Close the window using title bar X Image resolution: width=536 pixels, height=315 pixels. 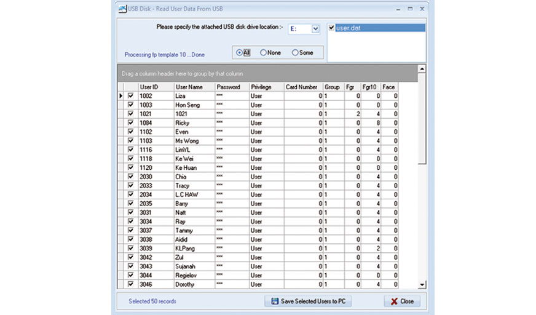[422, 9]
